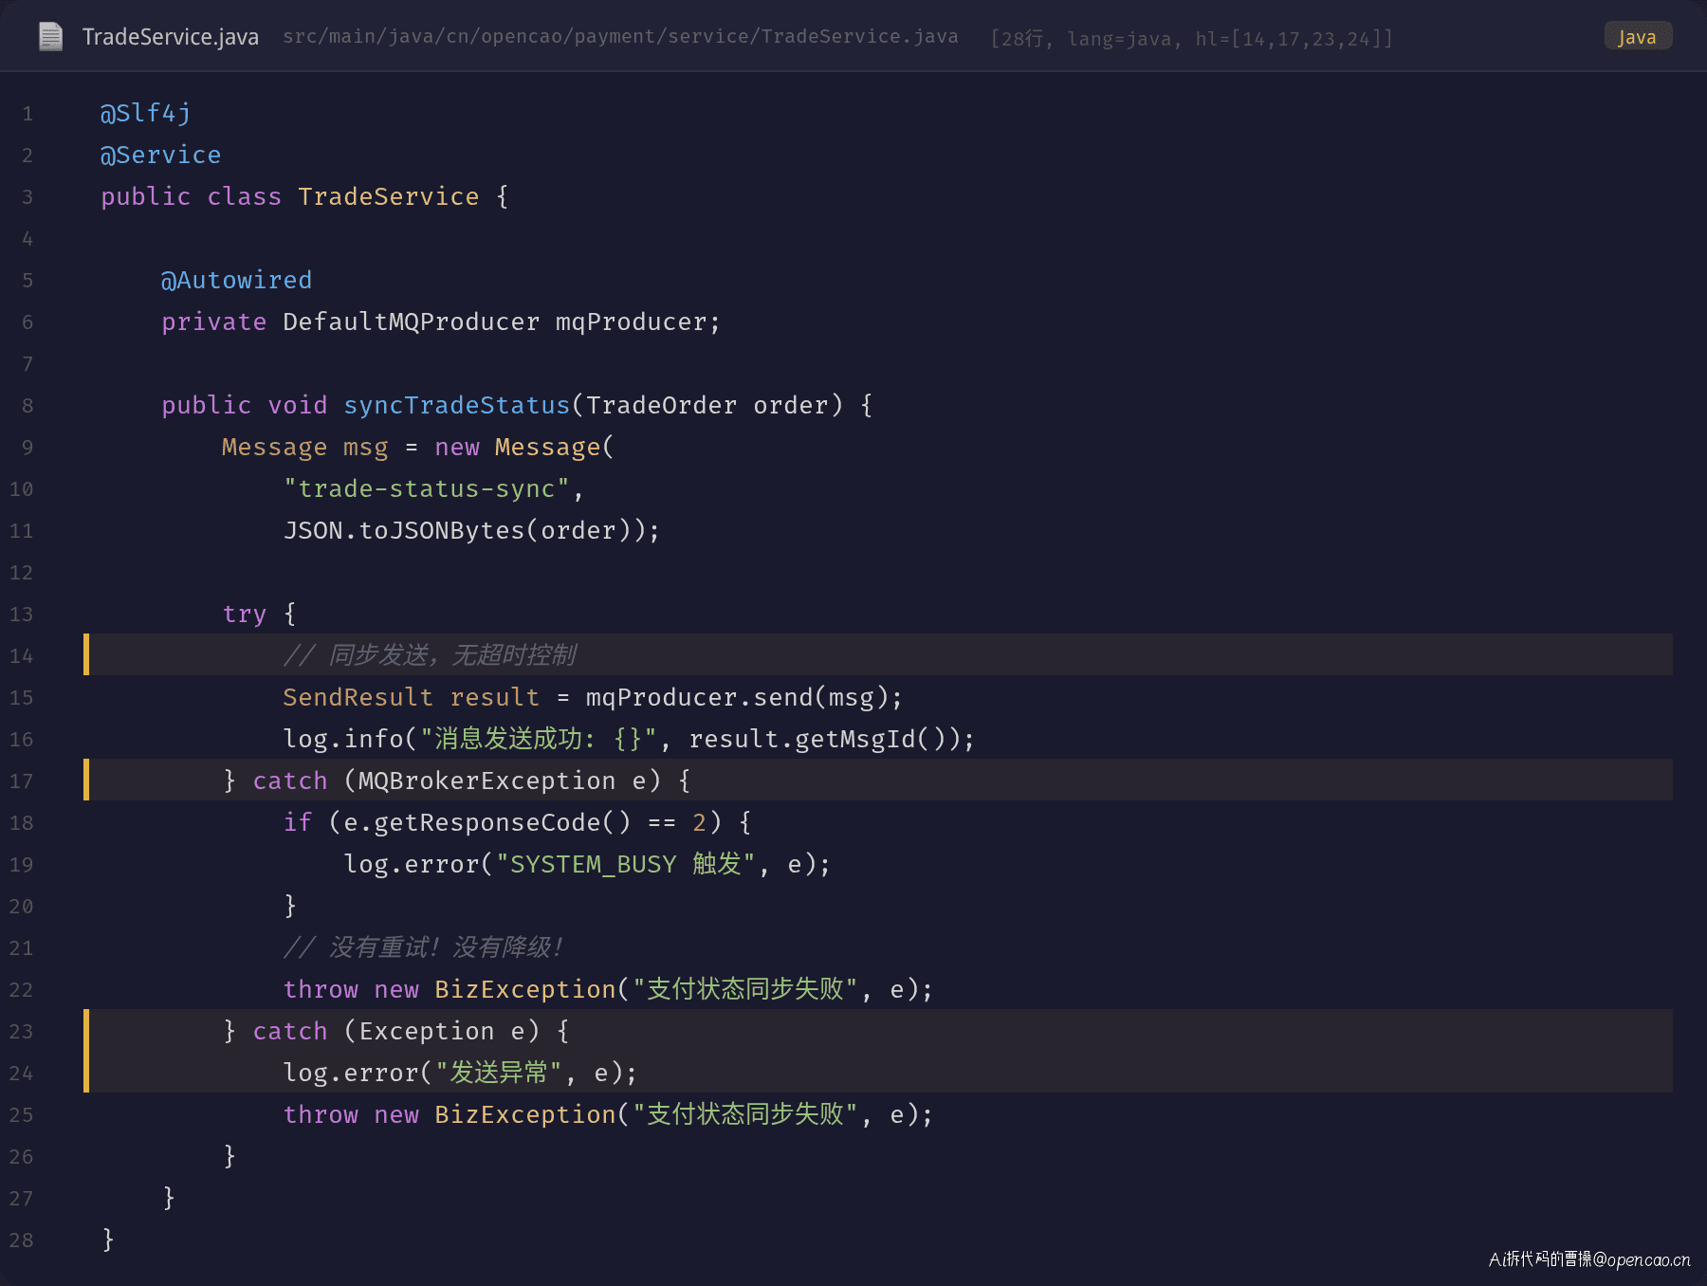Click the "消息发送成功: {}" log string
Viewport: 1707px width, 1286px height.
pyautogui.click(x=539, y=739)
